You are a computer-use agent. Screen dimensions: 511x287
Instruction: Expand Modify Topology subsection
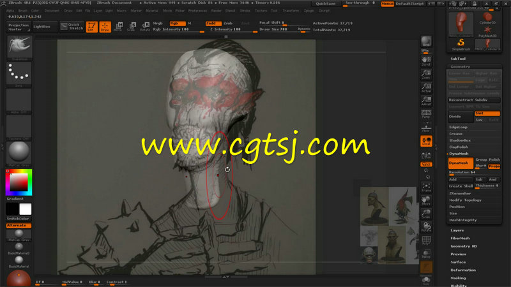[465, 200]
